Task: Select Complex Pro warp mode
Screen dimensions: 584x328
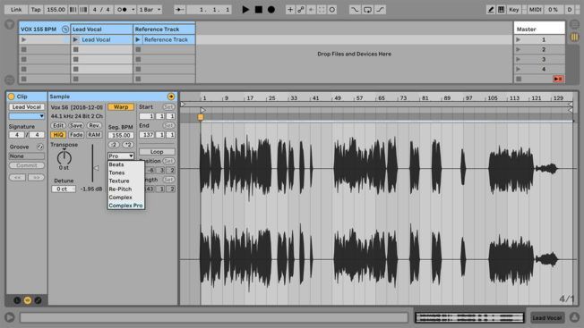Action: click(x=126, y=206)
